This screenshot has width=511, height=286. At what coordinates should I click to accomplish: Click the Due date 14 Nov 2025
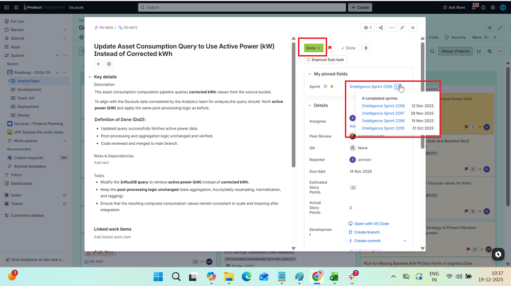pyautogui.click(x=361, y=171)
